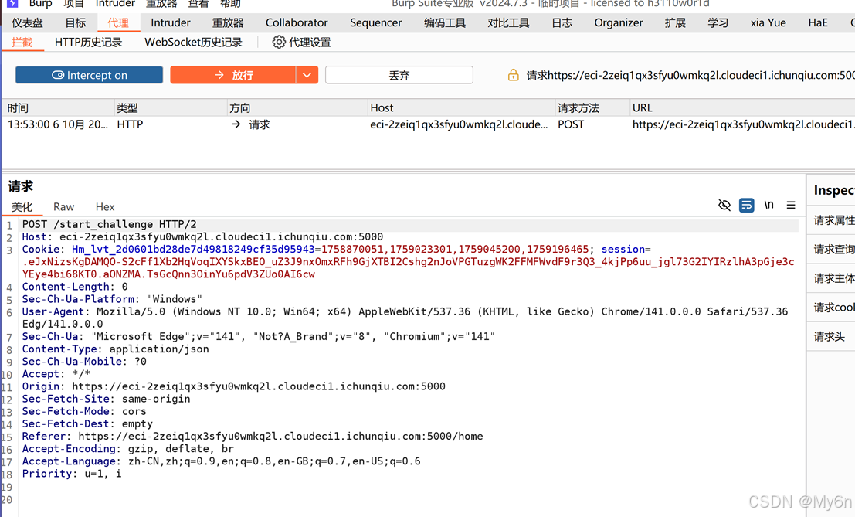Switch to the 目标 tab

(x=76, y=22)
